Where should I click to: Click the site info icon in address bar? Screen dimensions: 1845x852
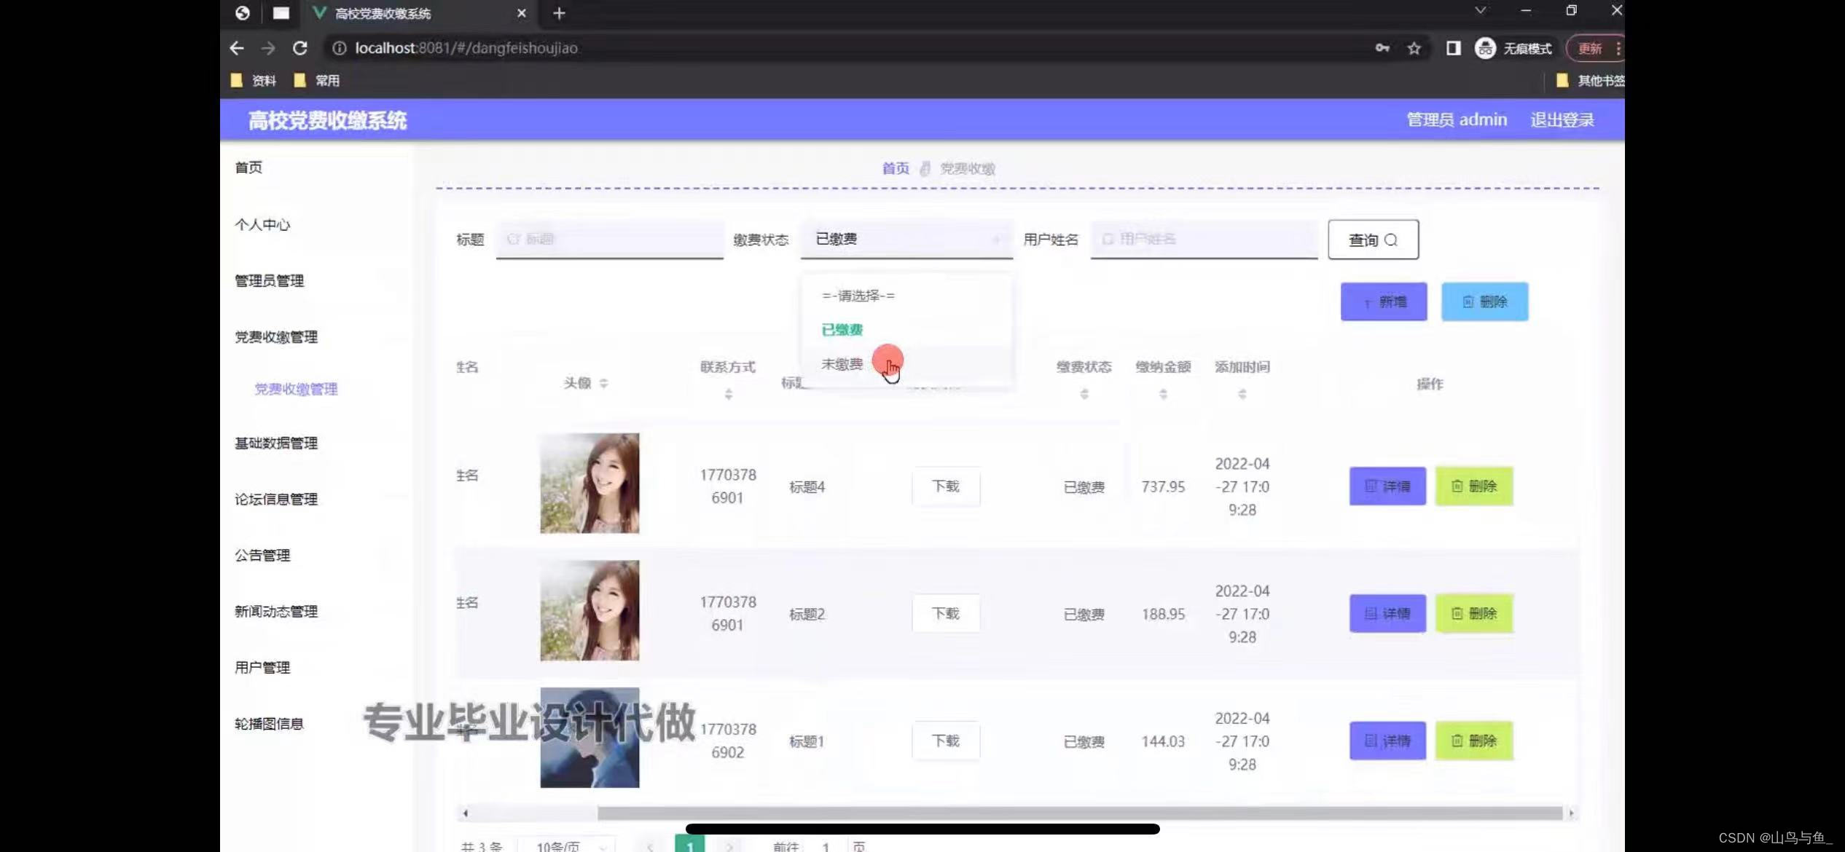click(340, 48)
